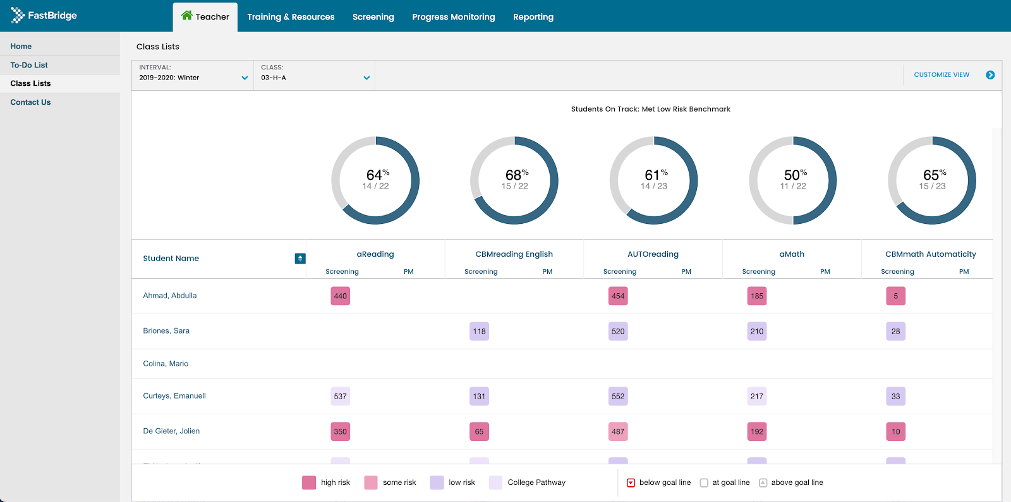The height and width of the screenshot is (502, 1011).
Task: Open Contact Us sidebar link
Action: coord(30,102)
